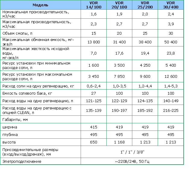This screenshot has width=193, height=170.
Task: Click maximum performance value '3,9'
Action: click(171, 24)
